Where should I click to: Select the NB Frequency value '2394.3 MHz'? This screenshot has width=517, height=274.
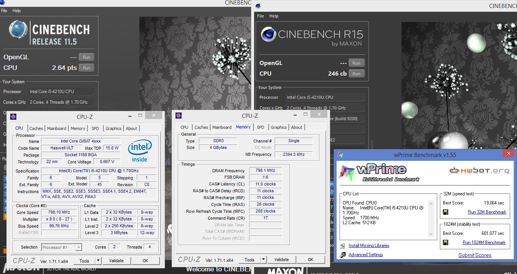click(294, 155)
